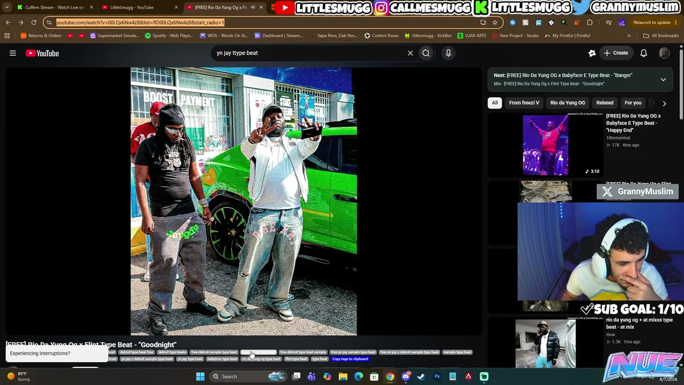The height and width of the screenshot is (385, 684).
Task: Select the From freezi V chip
Action: tap(524, 103)
